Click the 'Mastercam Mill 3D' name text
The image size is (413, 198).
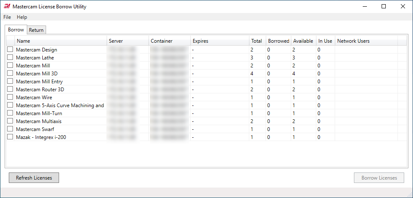[x=36, y=73]
